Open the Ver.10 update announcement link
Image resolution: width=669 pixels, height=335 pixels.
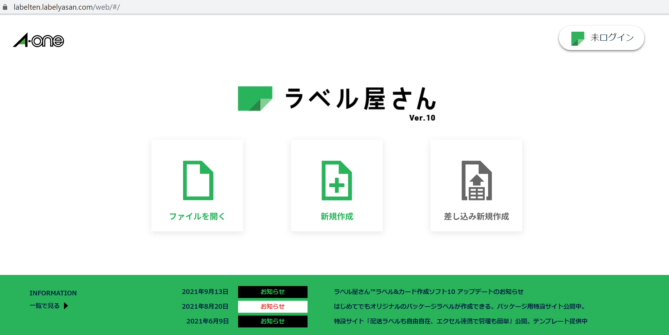(428, 292)
